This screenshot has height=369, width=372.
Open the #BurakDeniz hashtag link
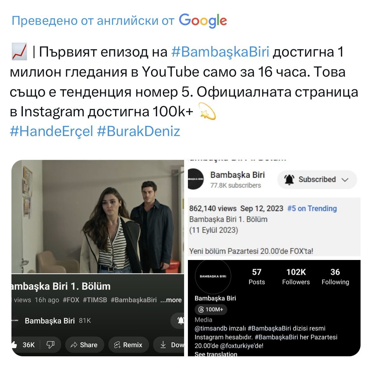(x=139, y=131)
